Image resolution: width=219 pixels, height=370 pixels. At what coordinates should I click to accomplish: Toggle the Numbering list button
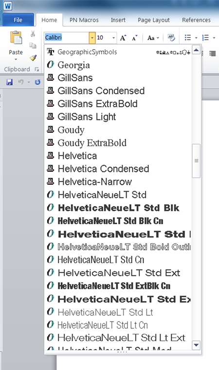point(205,38)
